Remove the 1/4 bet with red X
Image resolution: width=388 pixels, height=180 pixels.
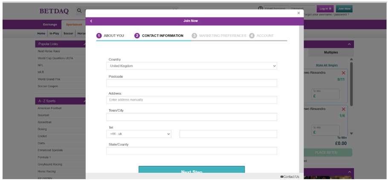(344, 109)
